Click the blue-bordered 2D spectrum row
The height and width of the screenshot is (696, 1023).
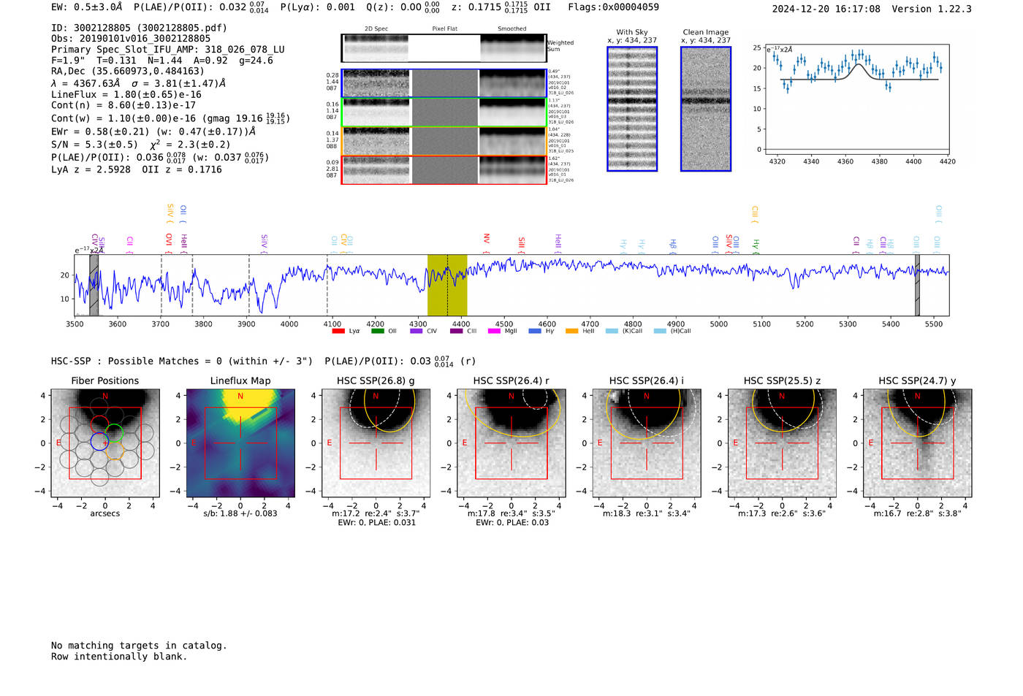coord(444,83)
